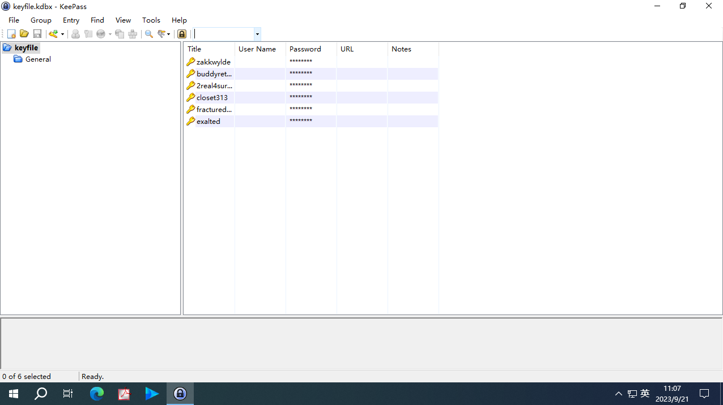Launch Microsoft Edge from the taskbar
The width and height of the screenshot is (723, 405).
tap(97, 394)
